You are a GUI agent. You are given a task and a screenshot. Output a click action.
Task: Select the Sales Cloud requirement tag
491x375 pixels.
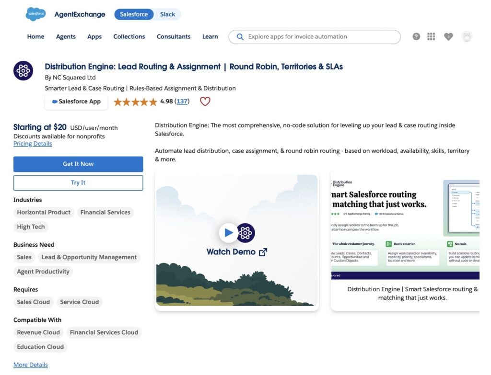coord(33,302)
